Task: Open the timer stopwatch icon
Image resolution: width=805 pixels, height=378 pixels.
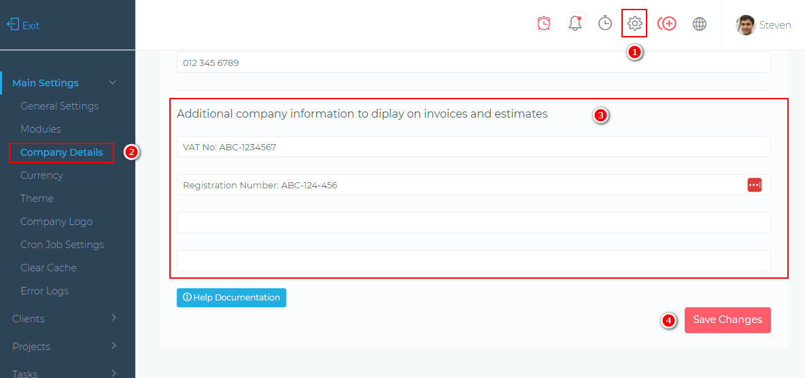Action: tap(605, 23)
